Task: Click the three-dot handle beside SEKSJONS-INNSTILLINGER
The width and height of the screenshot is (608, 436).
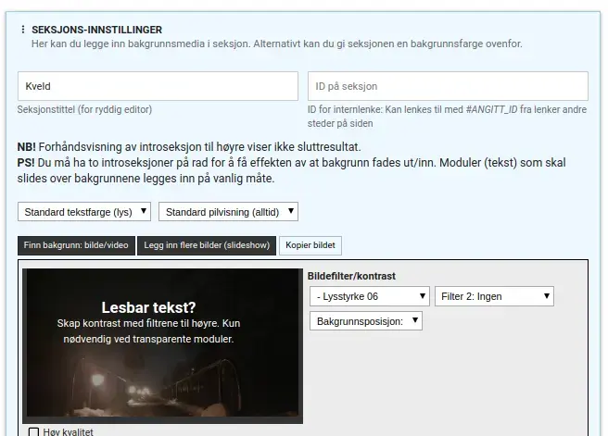Action: point(23,30)
